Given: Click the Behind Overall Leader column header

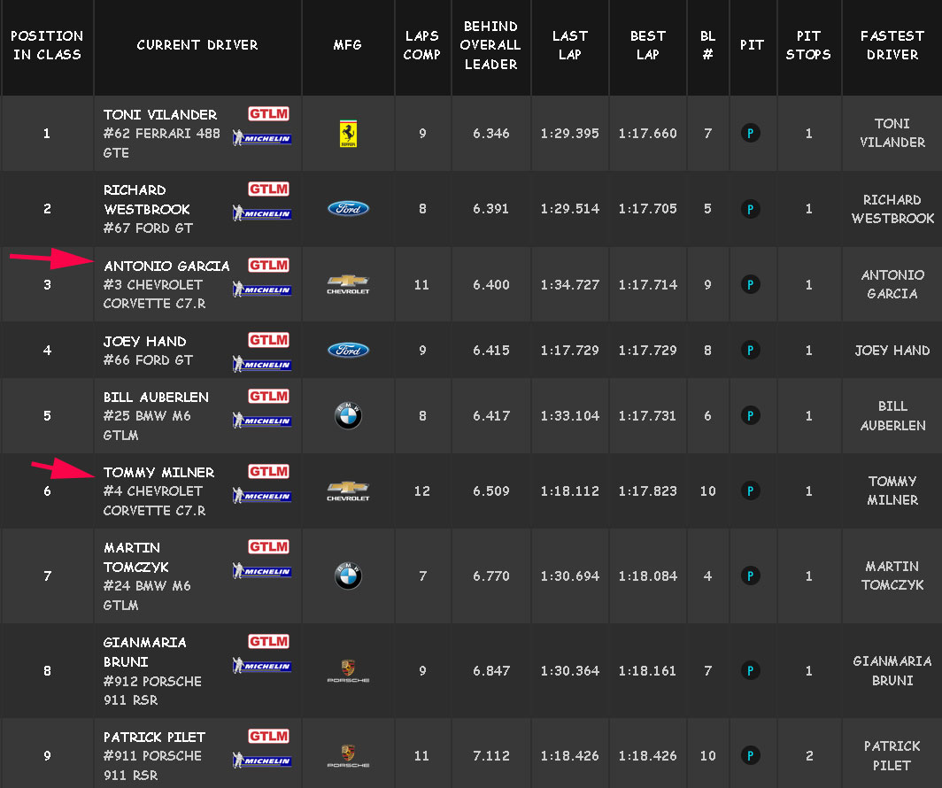Looking at the screenshot, I should 490,45.
